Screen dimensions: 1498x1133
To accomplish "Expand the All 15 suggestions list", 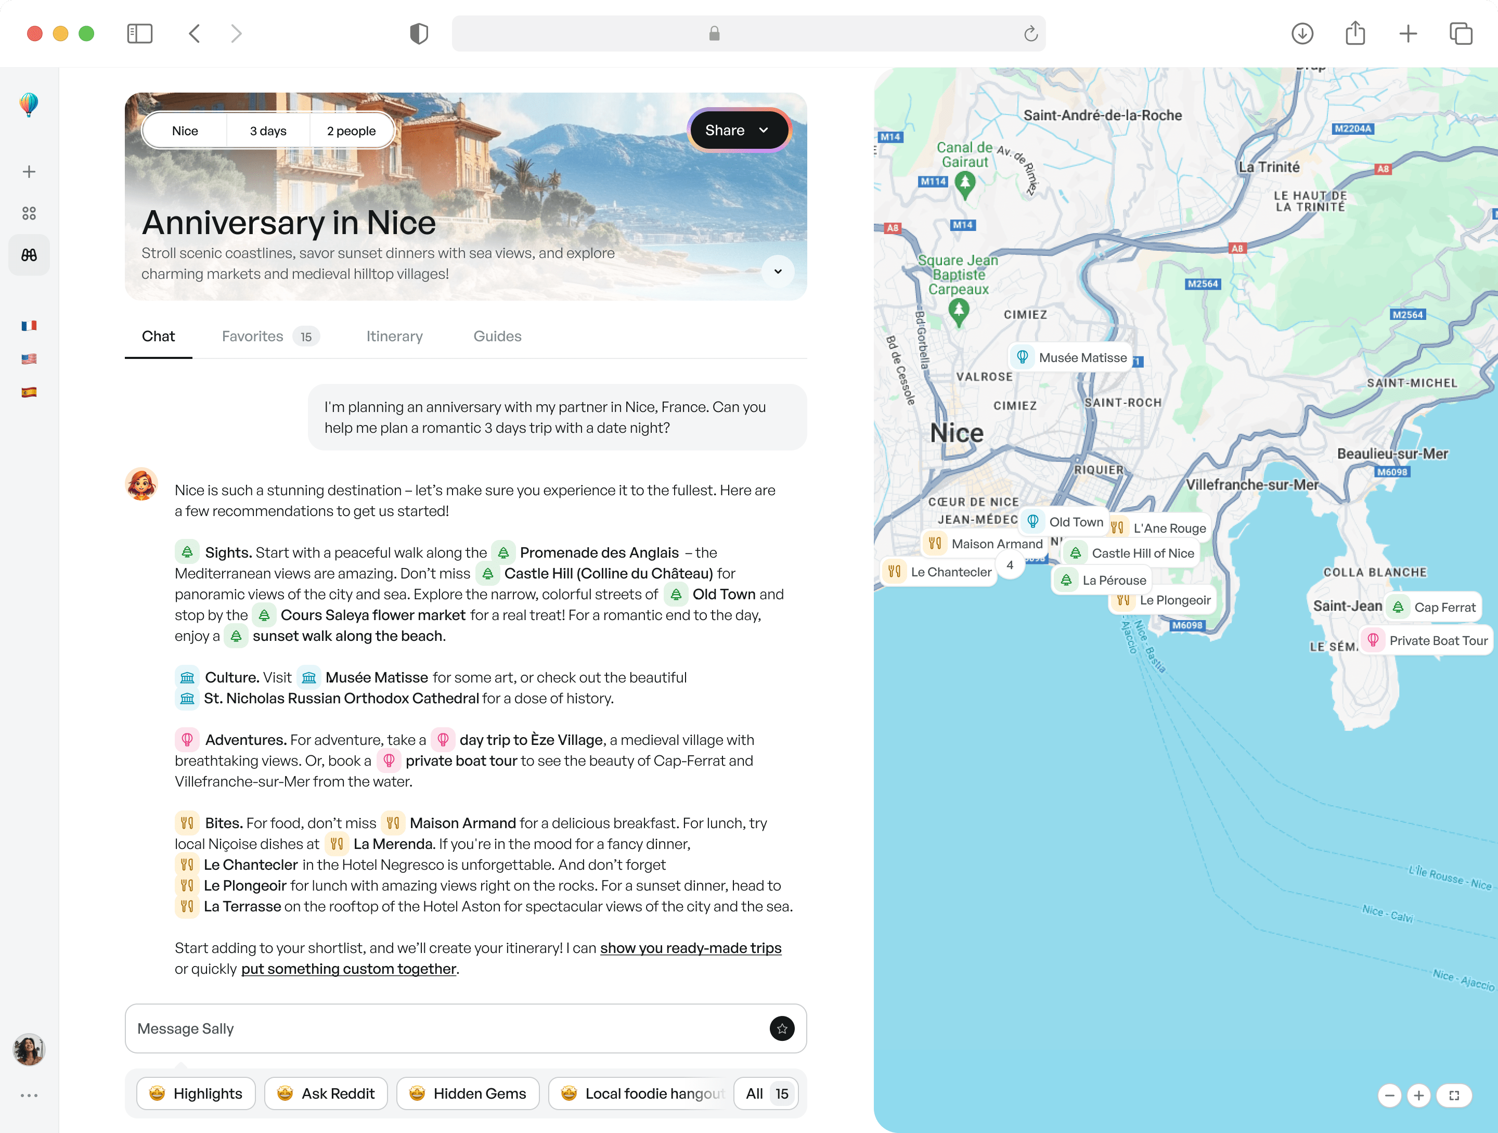I will [767, 1093].
